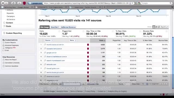Click the magnifier icon in the Google search box

pyautogui.click(x=170, y=3)
